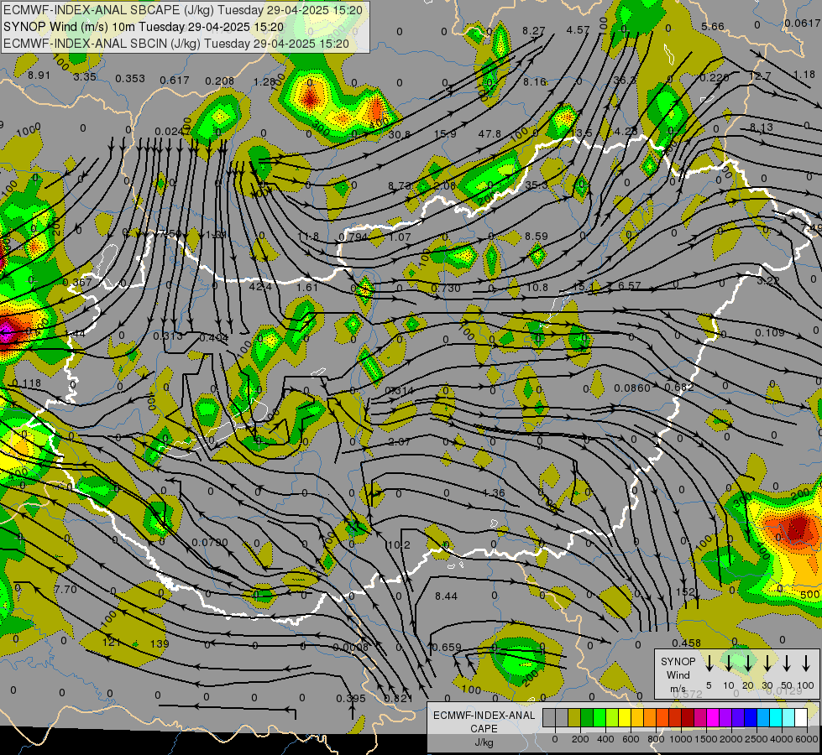Click the 30 m/s wind arrow in legend

[x=767, y=664]
